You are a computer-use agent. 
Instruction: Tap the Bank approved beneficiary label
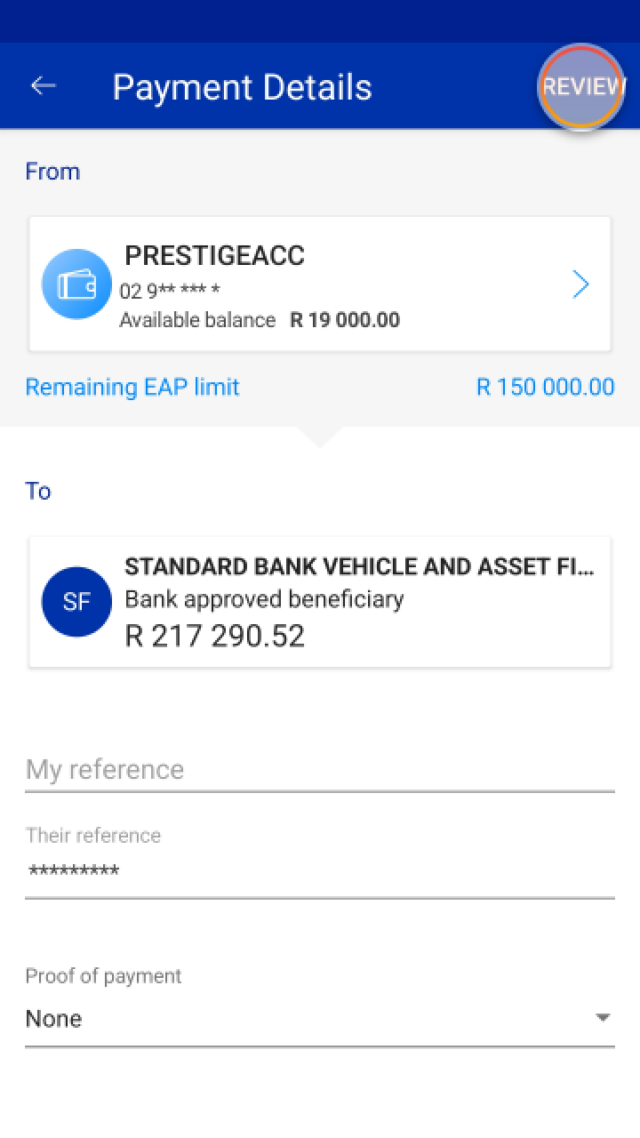pyautogui.click(x=264, y=599)
